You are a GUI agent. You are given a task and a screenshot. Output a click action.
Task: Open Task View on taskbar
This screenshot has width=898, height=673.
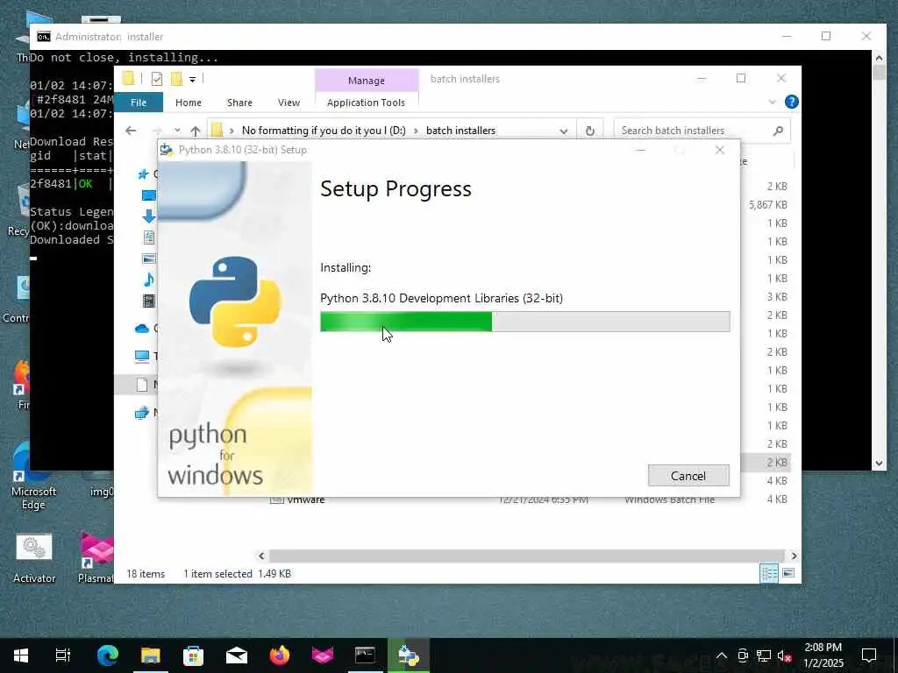pos(62,655)
